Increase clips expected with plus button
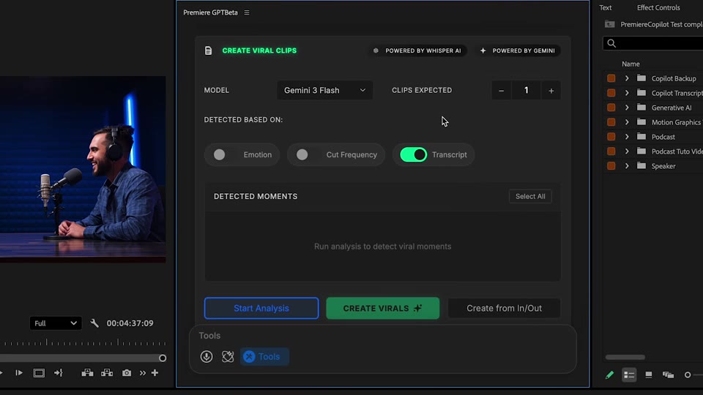The image size is (703, 395). 551,91
